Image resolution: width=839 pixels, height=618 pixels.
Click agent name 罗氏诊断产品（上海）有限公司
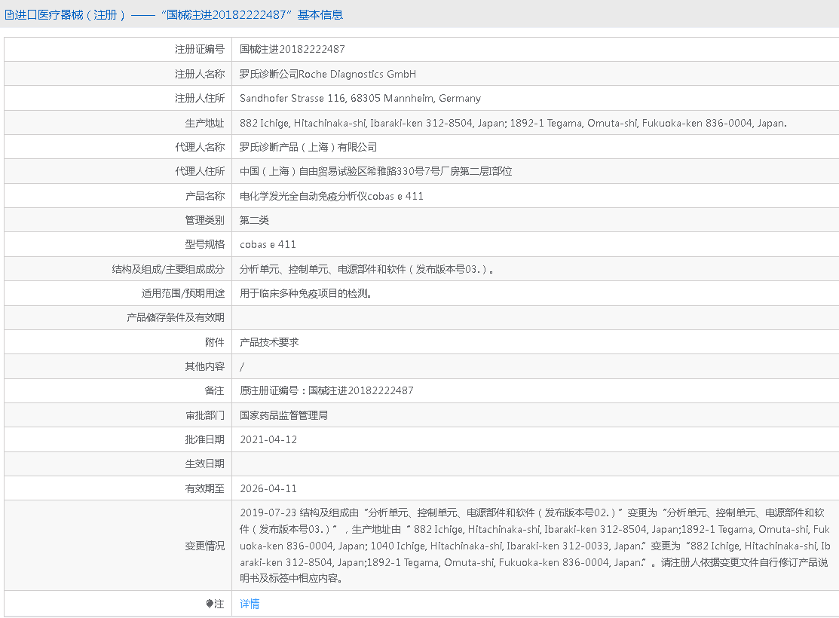[x=308, y=147]
